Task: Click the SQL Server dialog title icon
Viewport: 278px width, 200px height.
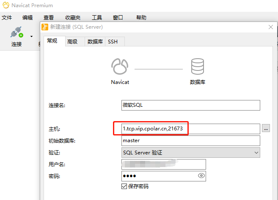Action: pyautogui.click(x=45, y=27)
